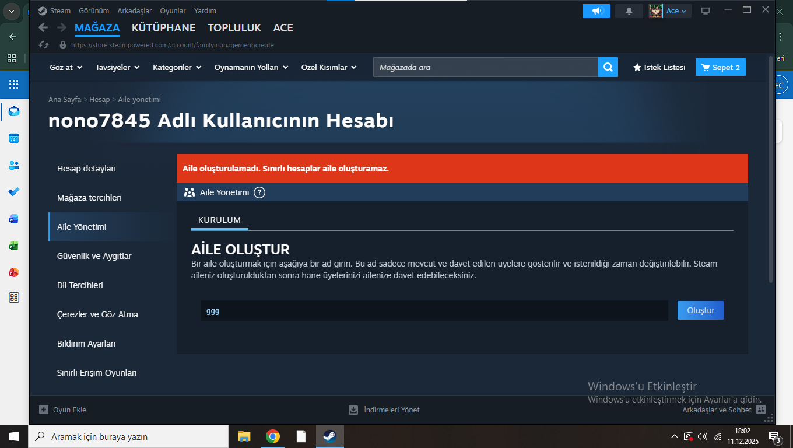Open the calendar icon in the browser sidebar
This screenshot has width=793, height=448.
14,138
